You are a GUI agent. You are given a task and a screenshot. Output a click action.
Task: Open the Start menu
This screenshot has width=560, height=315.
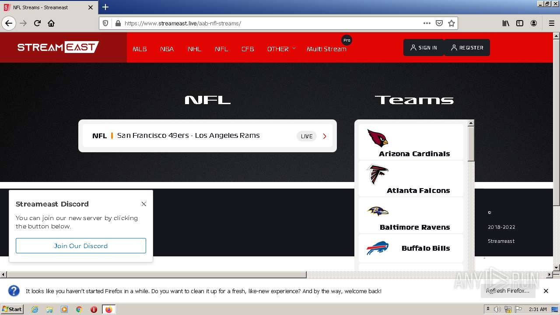pyautogui.click(x=12, y=309)
